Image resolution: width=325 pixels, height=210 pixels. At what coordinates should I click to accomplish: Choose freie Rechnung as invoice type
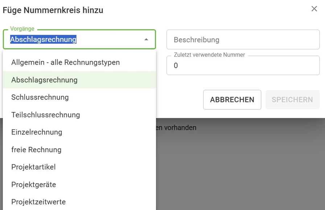tap(37, 149)
